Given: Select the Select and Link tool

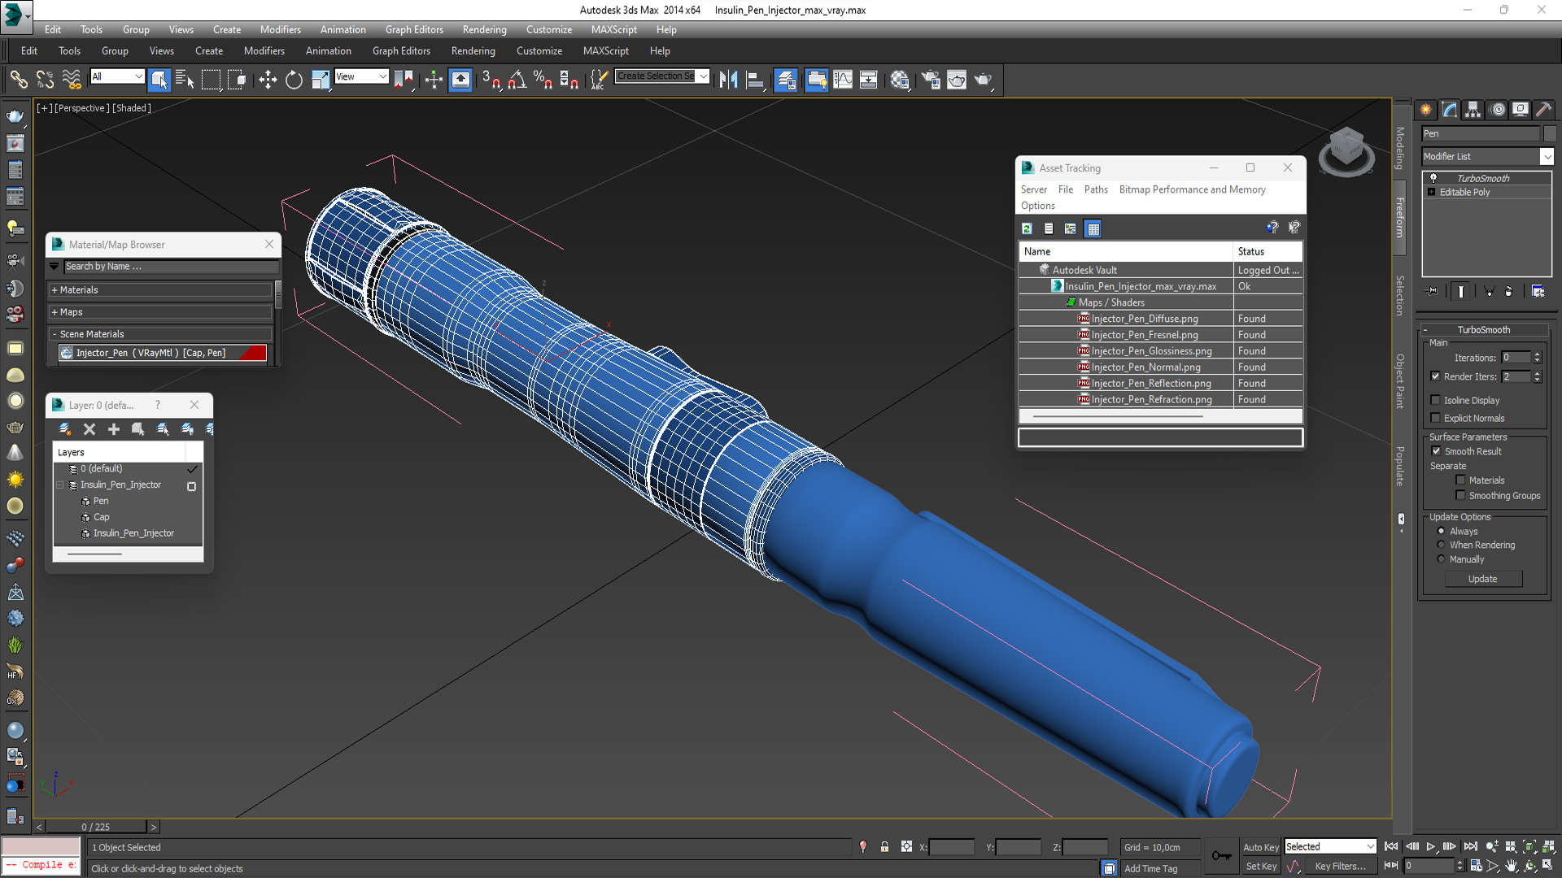Looking at the screenshot, I should (19, 79).
